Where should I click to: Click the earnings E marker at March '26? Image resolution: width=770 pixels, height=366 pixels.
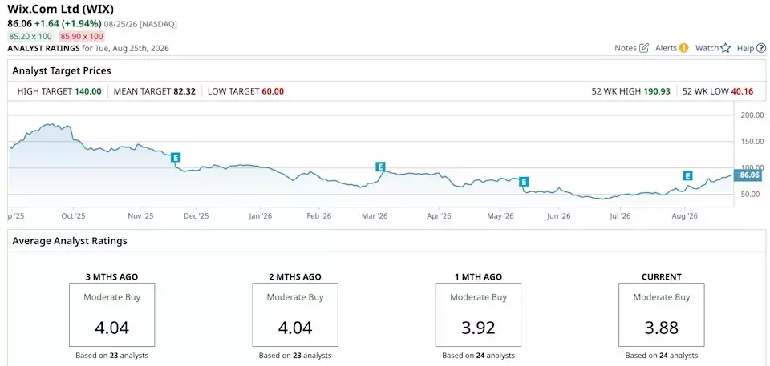[x=380, y=167]
